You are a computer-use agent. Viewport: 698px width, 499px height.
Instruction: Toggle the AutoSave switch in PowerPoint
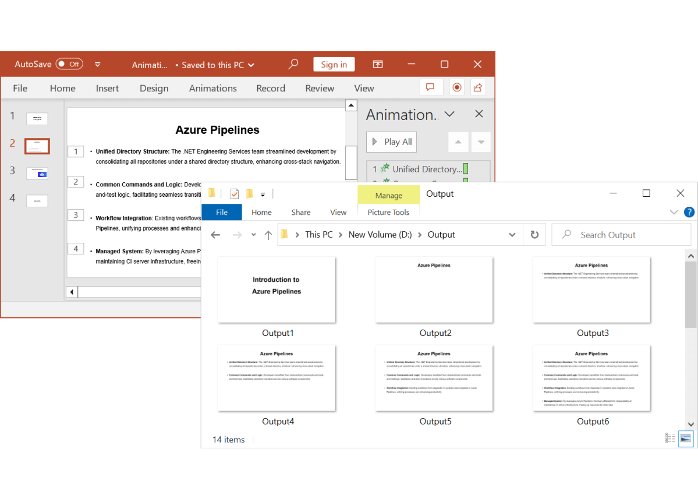tap(69, 64)
